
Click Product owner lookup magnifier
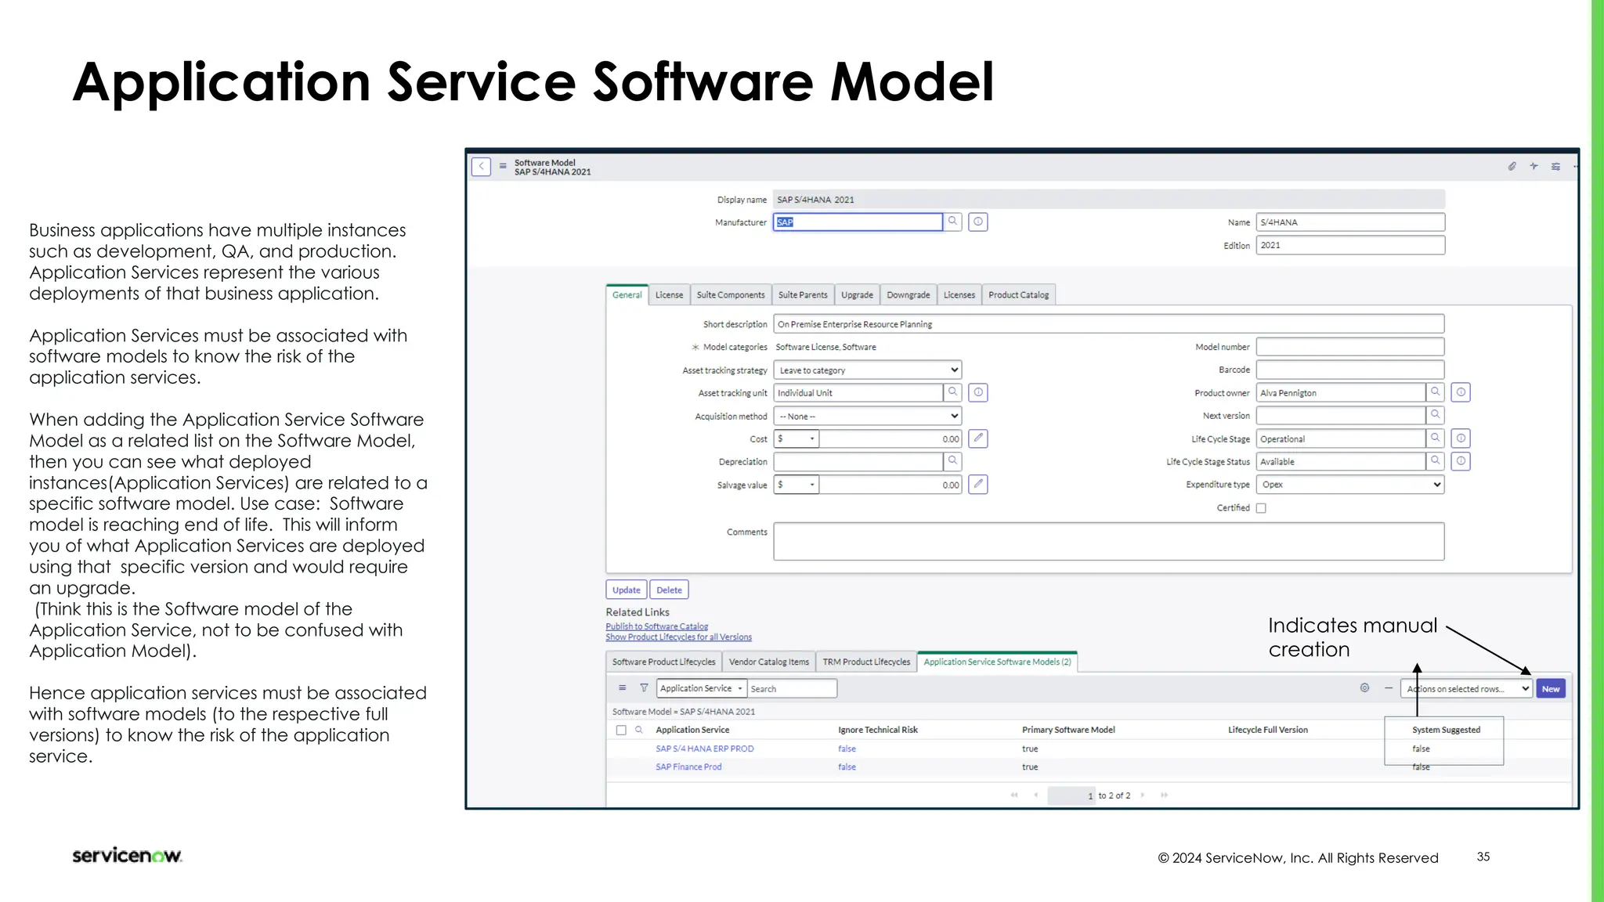1435,392
